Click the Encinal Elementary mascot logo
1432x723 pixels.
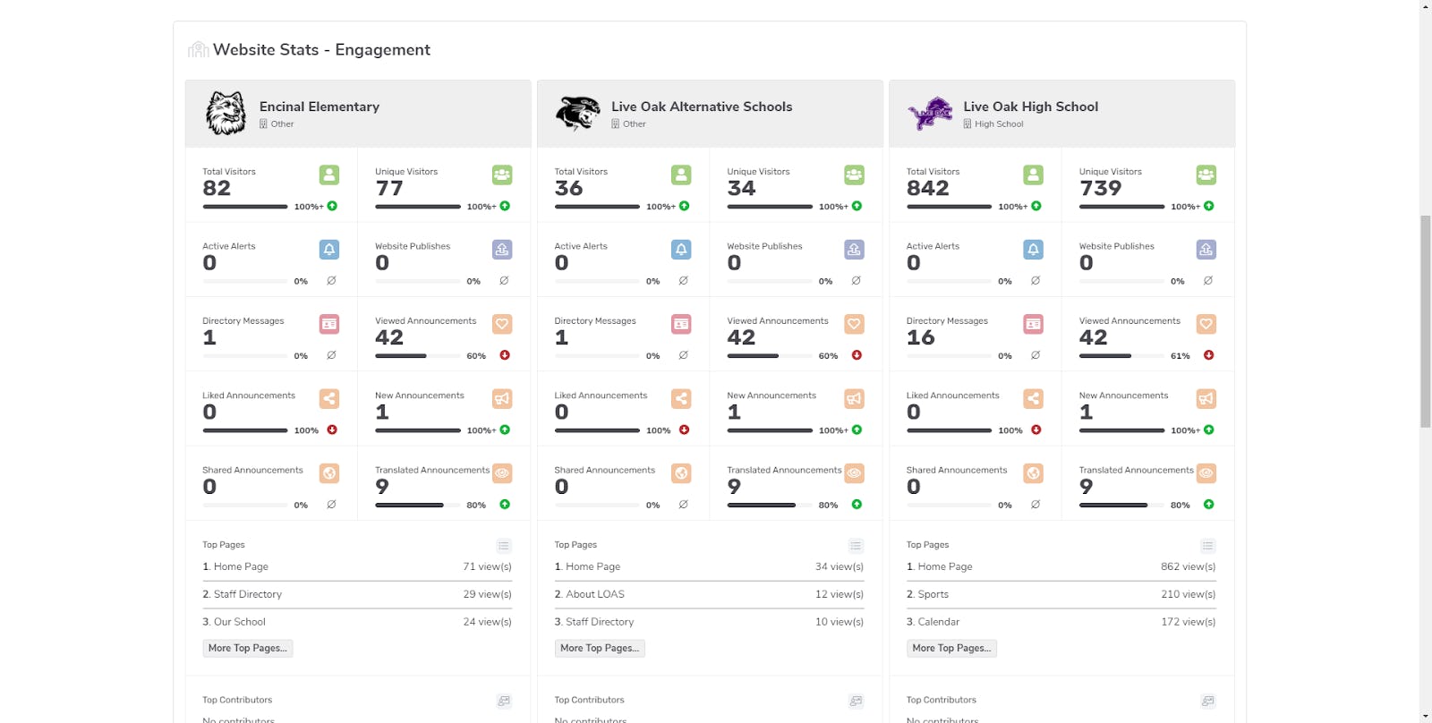pyautogui.click(x=225, y=112)
